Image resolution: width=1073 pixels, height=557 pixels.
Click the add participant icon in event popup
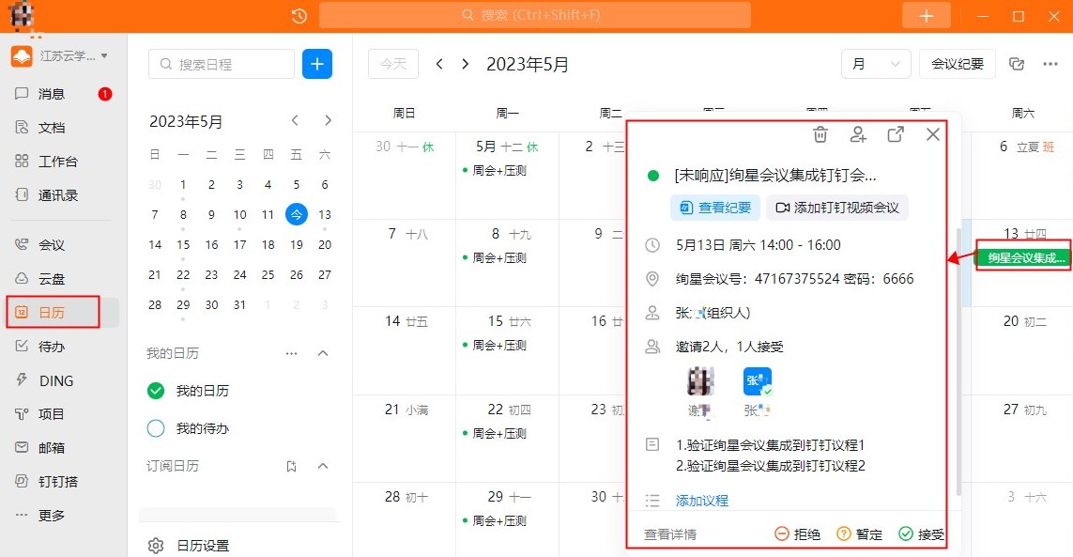pos(858,135)
